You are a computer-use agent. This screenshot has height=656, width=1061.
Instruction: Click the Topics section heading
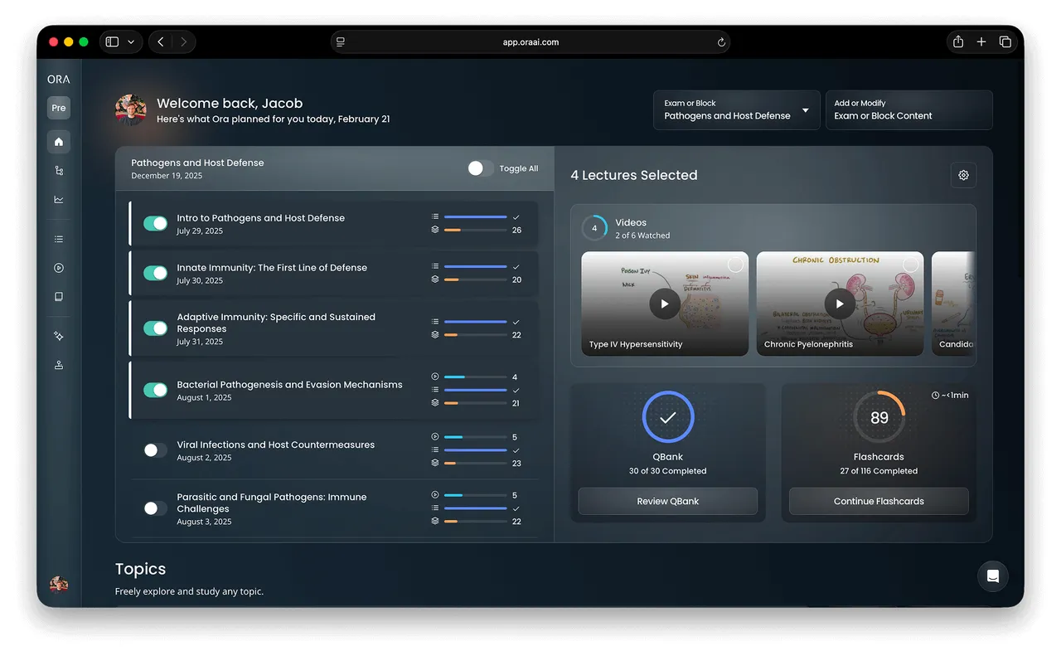coord(141,569)
